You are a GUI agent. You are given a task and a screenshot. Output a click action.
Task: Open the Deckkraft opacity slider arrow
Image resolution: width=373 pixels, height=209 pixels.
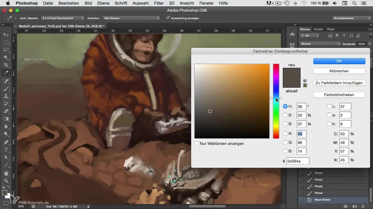point(370,44)
